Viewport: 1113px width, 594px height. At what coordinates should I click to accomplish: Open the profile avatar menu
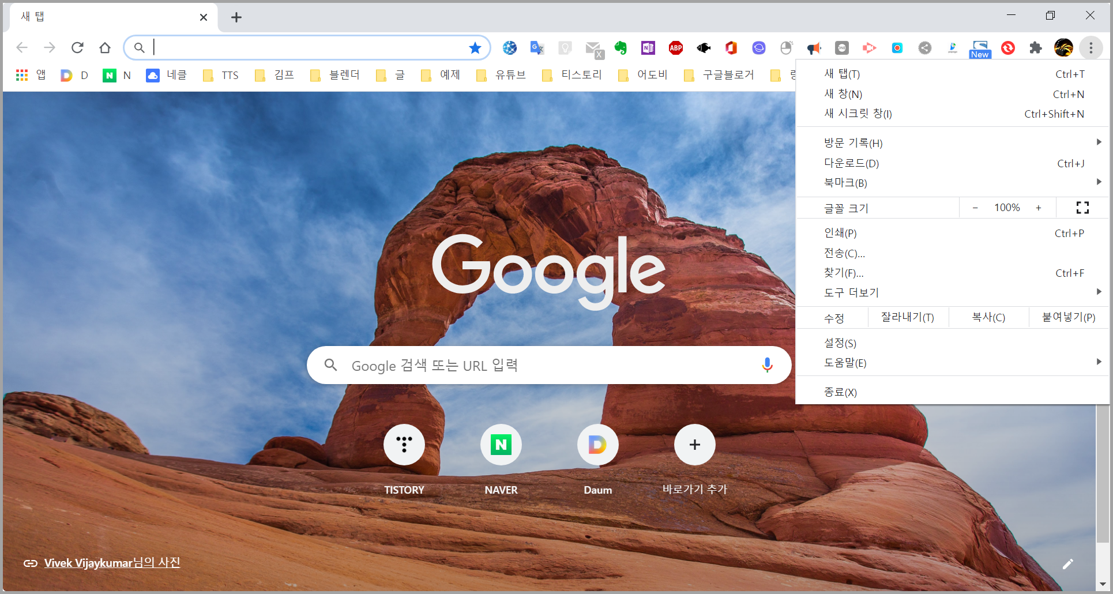point(1063,48)
